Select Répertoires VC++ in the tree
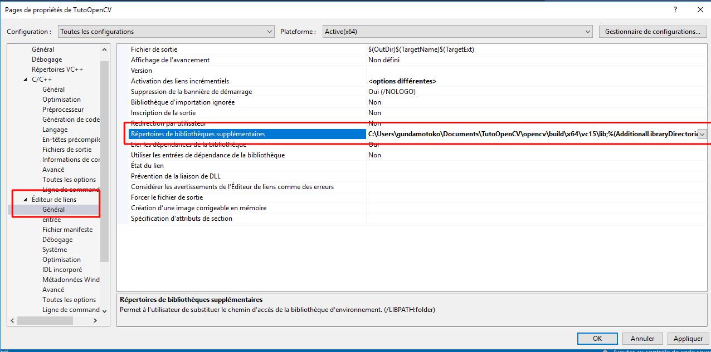Viewport: 711px width, 352px height. click(57, 70)
